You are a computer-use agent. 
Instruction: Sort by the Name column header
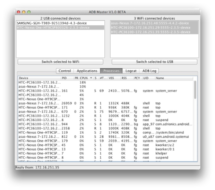(174, 78)
